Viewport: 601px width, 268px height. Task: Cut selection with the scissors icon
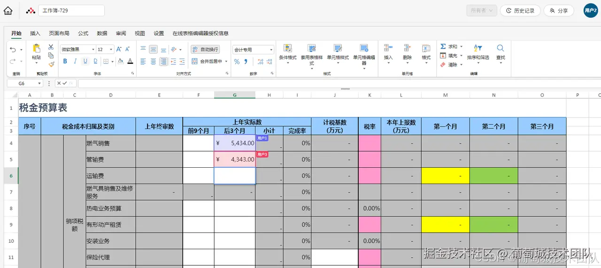click(51, 47)
